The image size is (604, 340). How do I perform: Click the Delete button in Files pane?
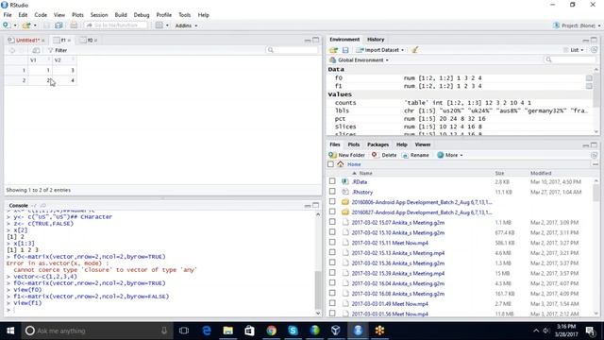(384, 155)
